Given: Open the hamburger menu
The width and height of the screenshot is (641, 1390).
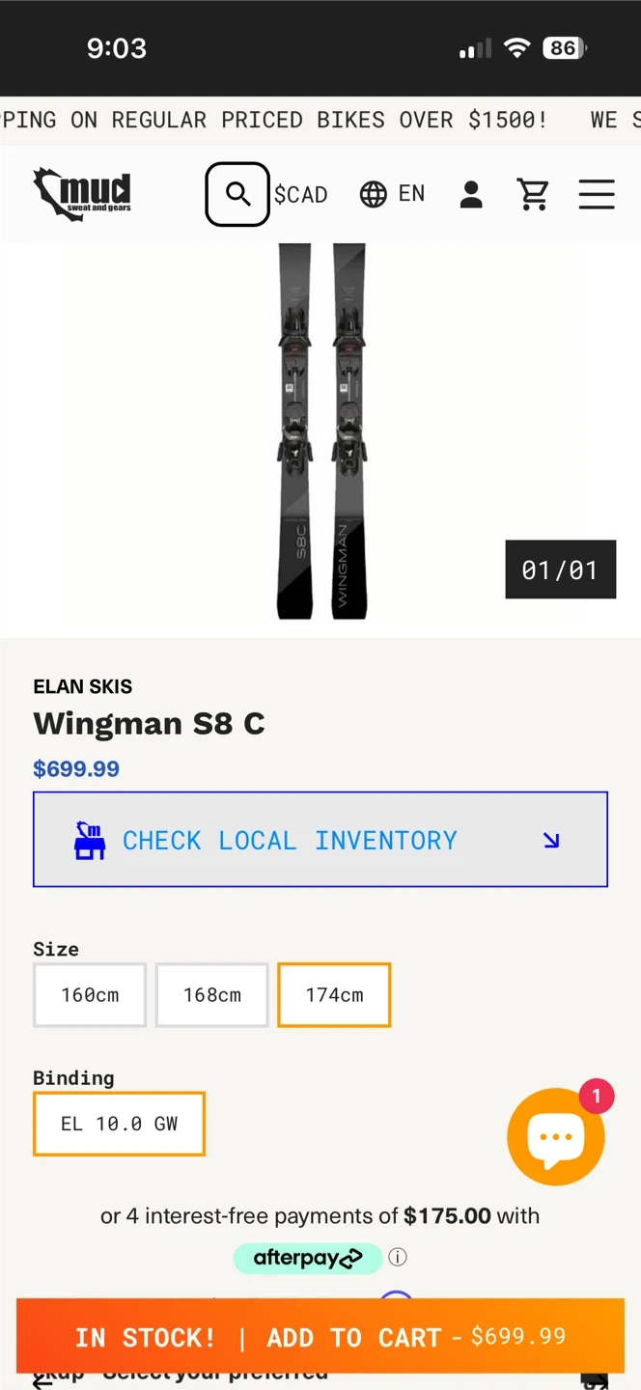Looking at the screenshot, I should point(597,194).
